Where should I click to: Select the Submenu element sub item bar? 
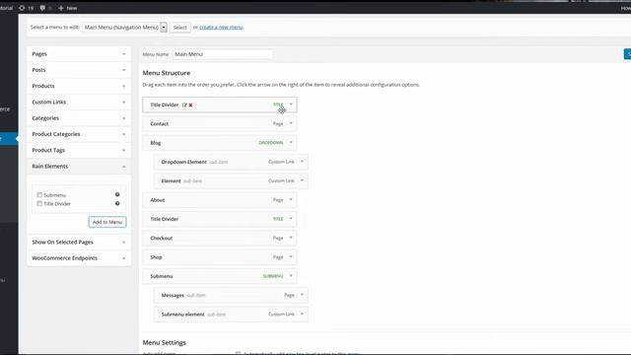tap(231, 314)
